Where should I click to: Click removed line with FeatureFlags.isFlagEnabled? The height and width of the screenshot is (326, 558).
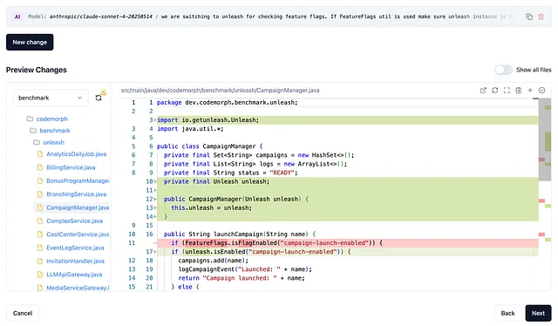[347, 242]
